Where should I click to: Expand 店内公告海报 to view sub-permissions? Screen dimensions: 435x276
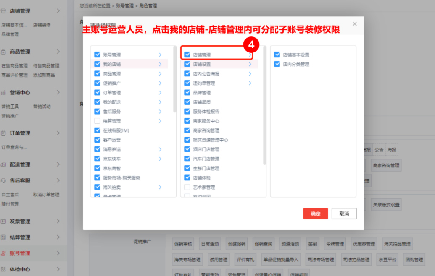pyautogui.click(x=251, y=74)
